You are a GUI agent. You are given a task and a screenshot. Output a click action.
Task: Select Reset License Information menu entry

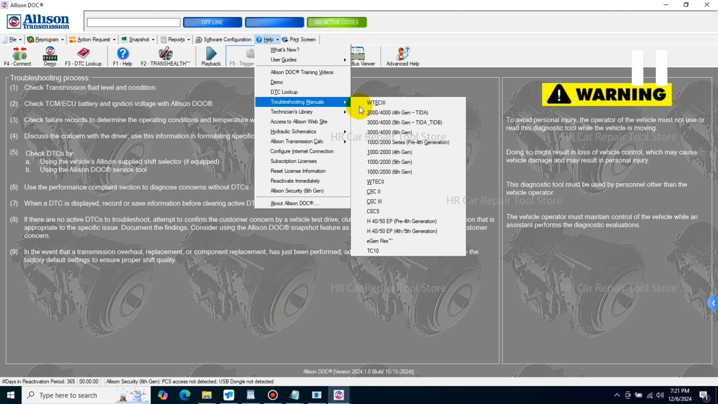(x=297, y=171)
